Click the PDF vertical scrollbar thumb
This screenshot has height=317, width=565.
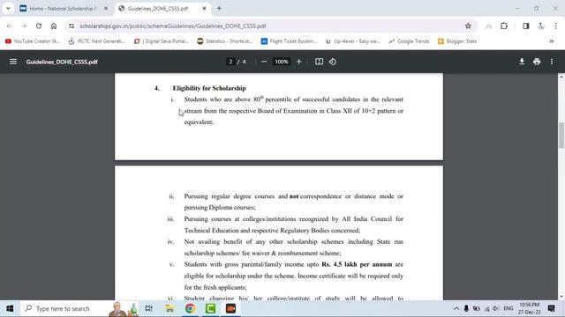[x=561, y=135]
